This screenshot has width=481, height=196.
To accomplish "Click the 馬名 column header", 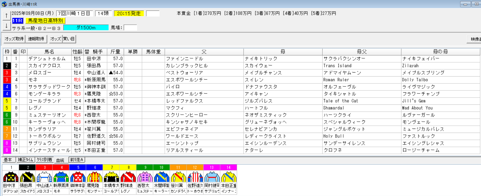I will [49, 52].
